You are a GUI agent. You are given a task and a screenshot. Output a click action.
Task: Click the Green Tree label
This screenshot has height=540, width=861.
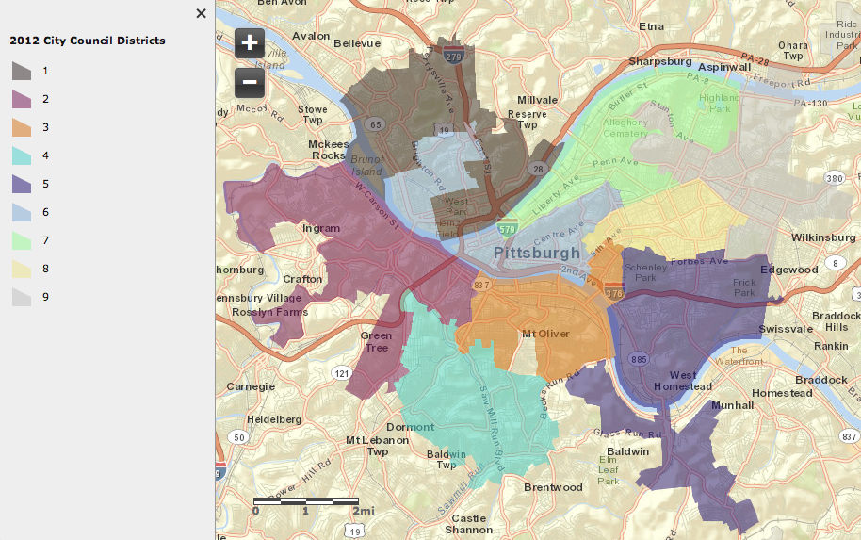(376, 342)
